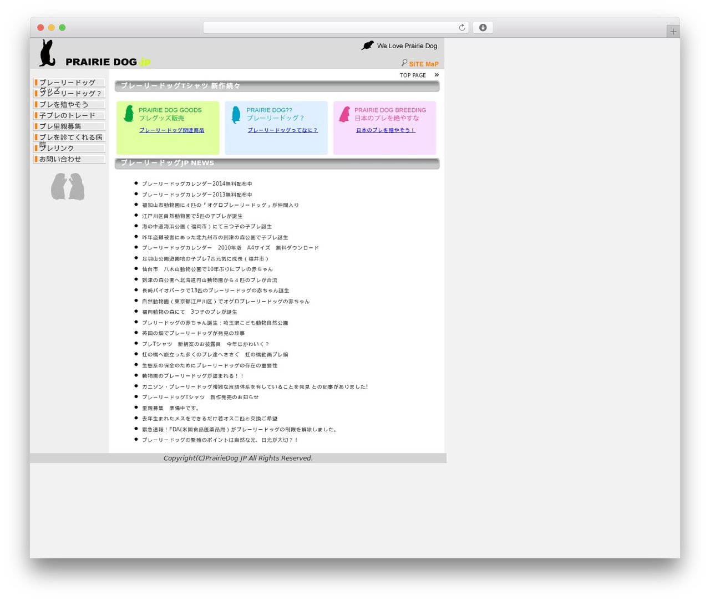Viewport: 710px width, 601px height.
Task: Click PRAIRIE DOG GOODS card heading
Action: pos(170,110)
